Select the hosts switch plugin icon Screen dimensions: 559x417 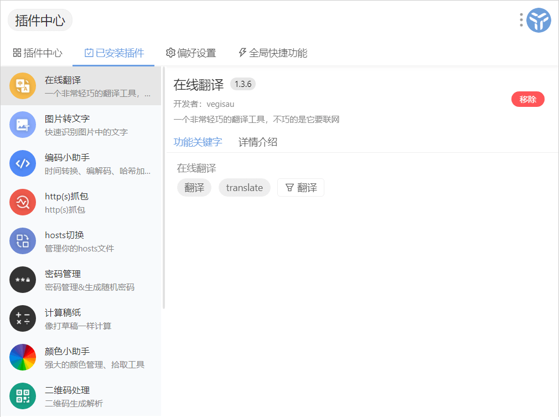(23, 241)
